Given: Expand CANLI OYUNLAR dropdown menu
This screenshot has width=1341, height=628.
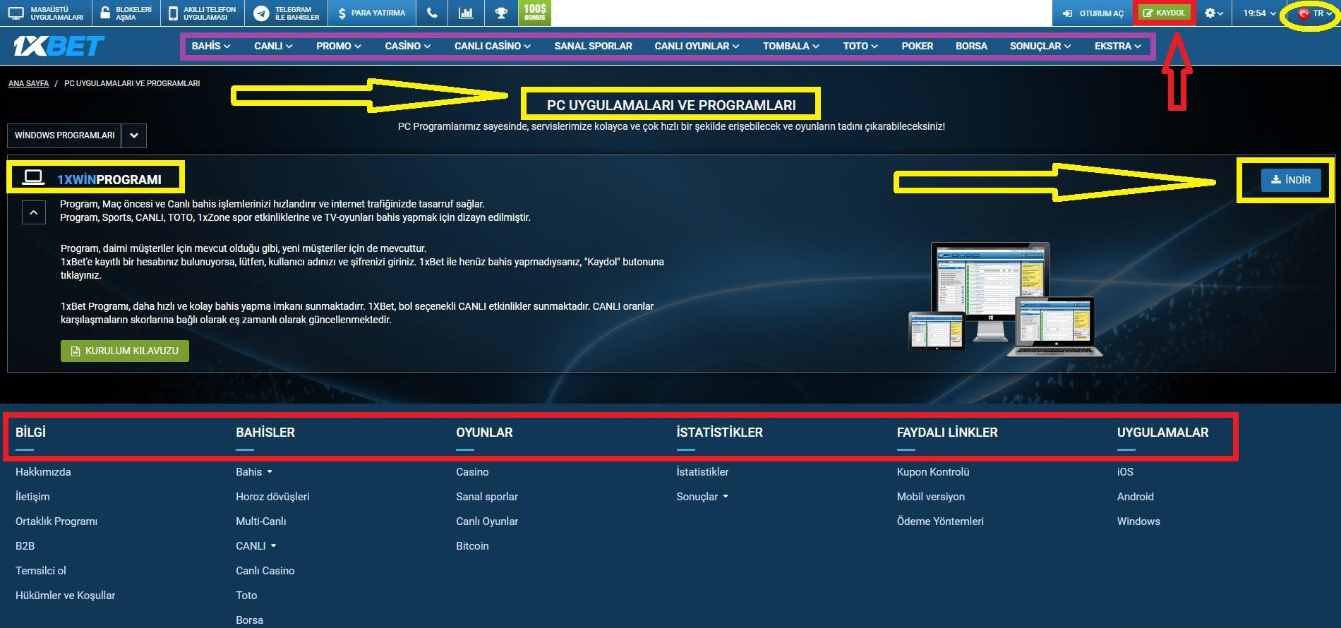Looking at the screenshot, I should click(x=697, y=46).
